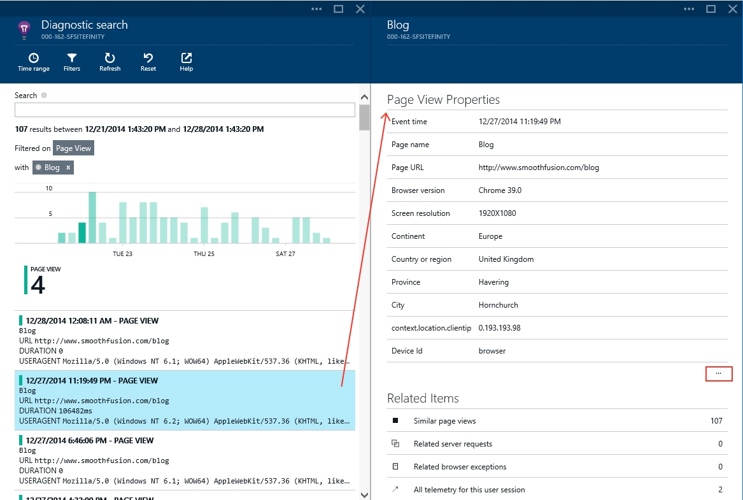Click the dark teal highlighted chart bar
This screenshot has height=500, width=743.
point(82,232)
